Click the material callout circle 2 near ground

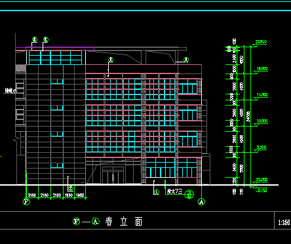pos(71,188)
